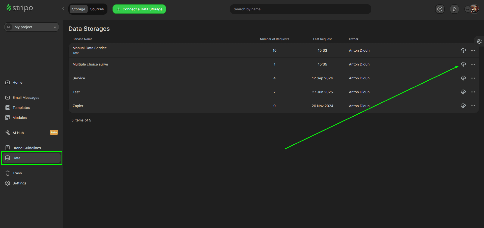Click Connect a Data Storage button
This screenshot has height=228, width=484.
point(139,9)
